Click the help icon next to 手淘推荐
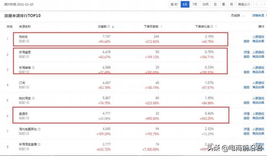This screenshot has width=267, height=156. (x=33, y=68)
